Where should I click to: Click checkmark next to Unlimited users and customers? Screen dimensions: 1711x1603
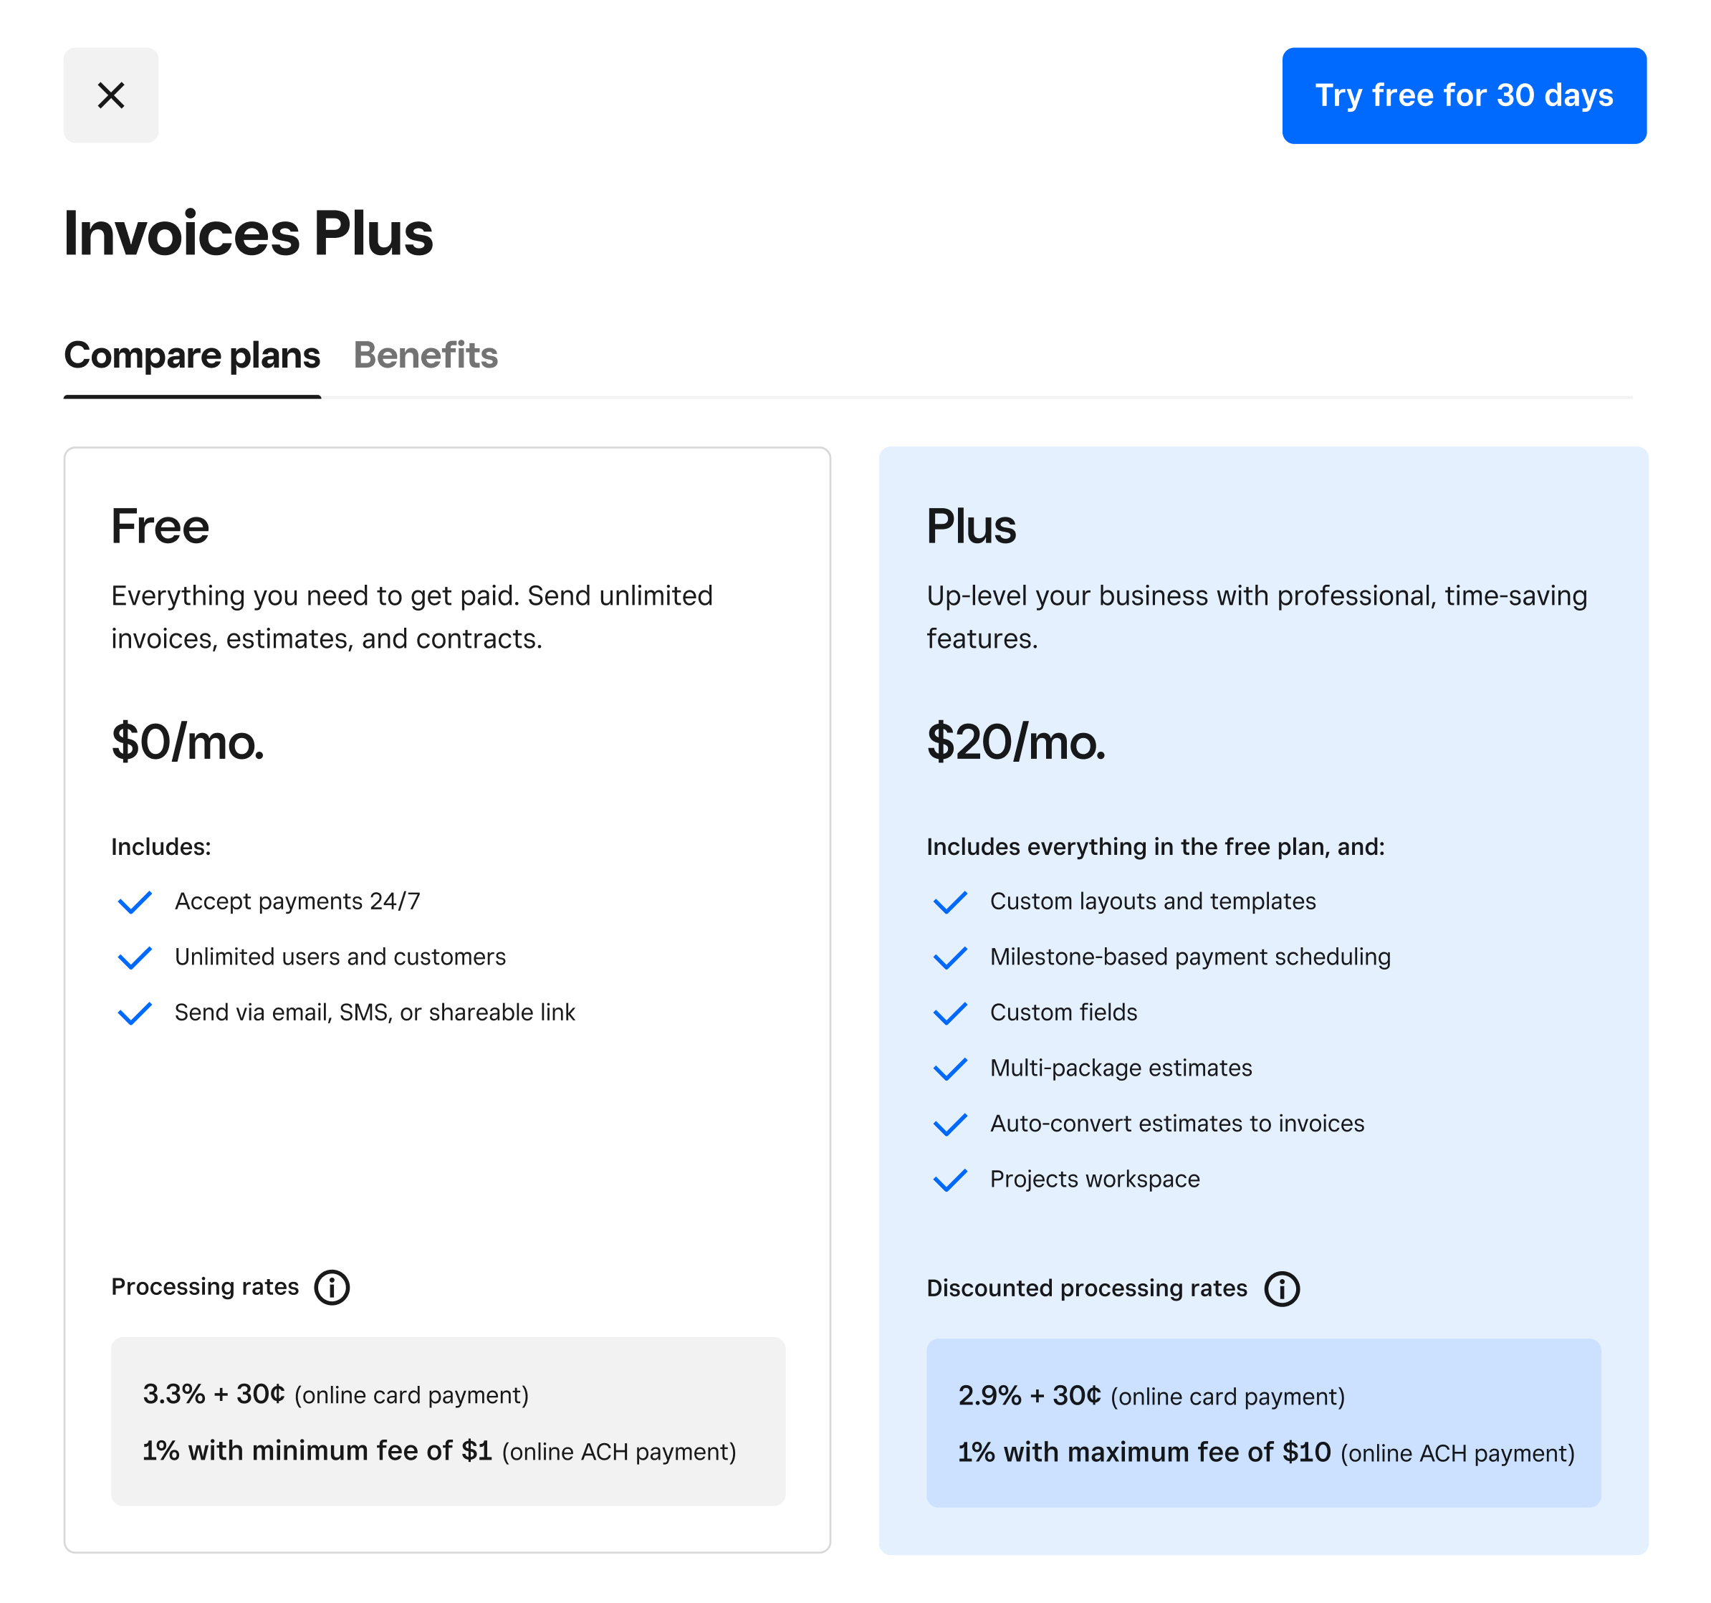point(134,957)
